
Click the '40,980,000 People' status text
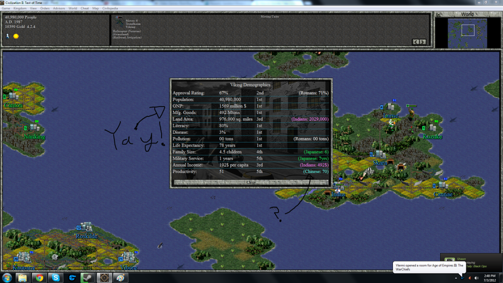tap(21, 18)
